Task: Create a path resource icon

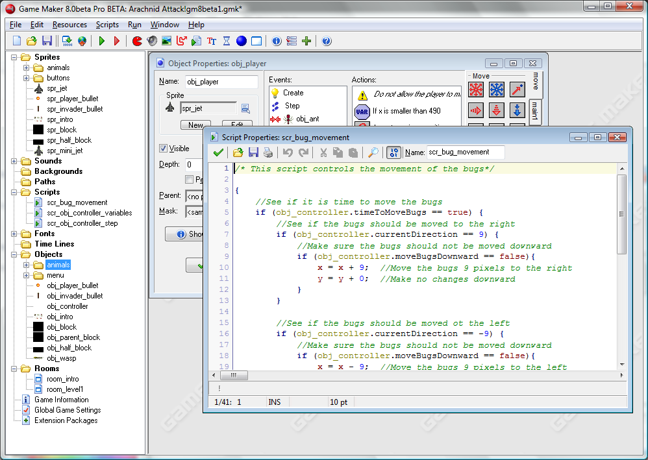Action: click(181, 41)
